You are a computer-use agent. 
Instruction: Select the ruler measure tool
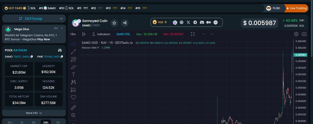[74, 107]
